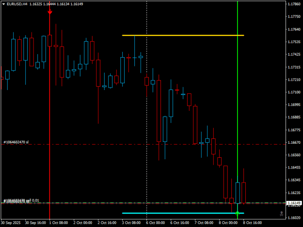The image size is (303, 227).
Task: Click price axis label 1.17425
Action: [x=294, y=54]
